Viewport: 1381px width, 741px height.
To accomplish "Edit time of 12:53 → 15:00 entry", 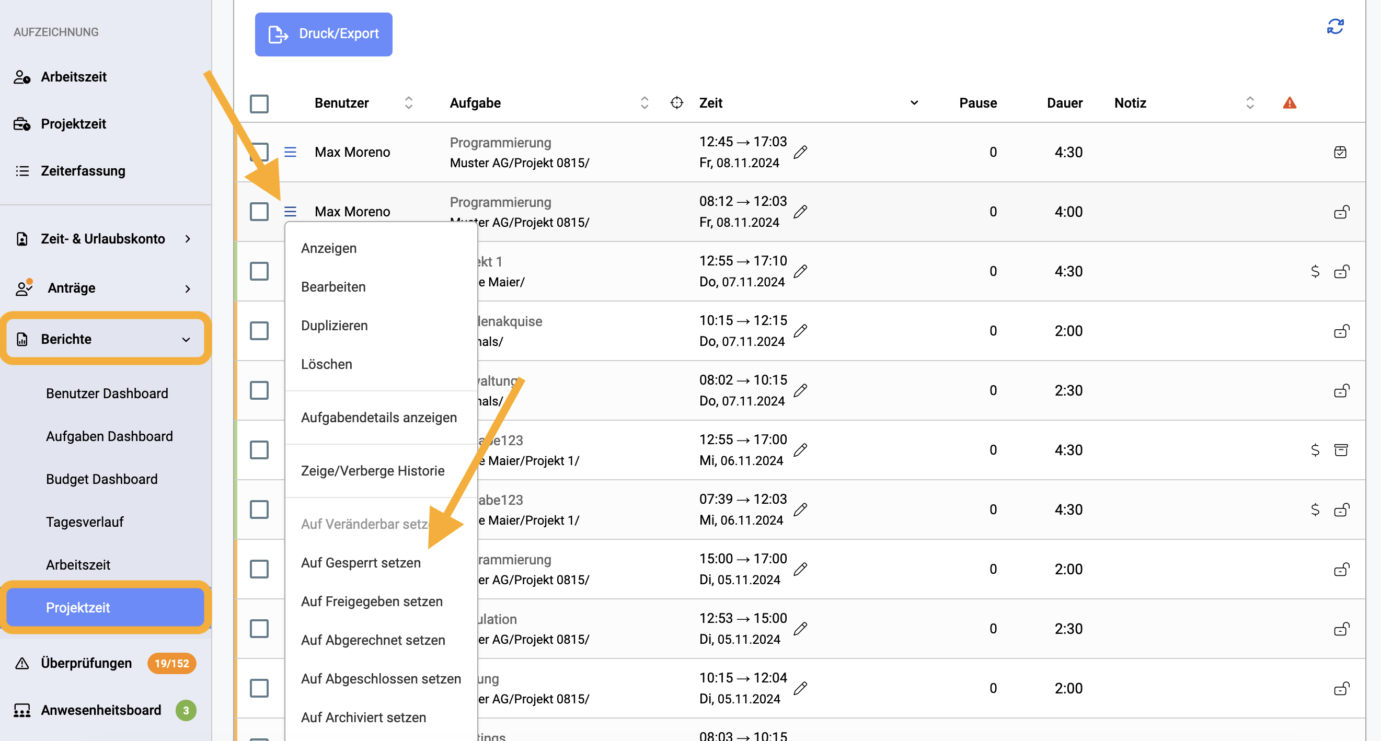I will 800,628.
